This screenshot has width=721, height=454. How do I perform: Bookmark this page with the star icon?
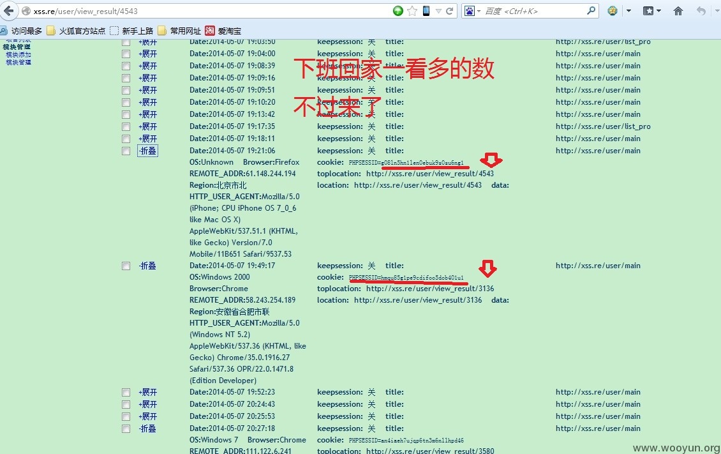(x=412, y=11)
